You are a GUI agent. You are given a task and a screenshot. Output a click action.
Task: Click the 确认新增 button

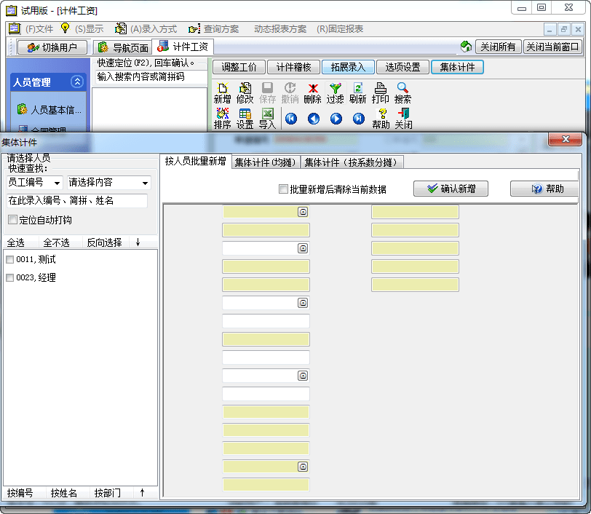pyautogui.click(x=451, y=189)
